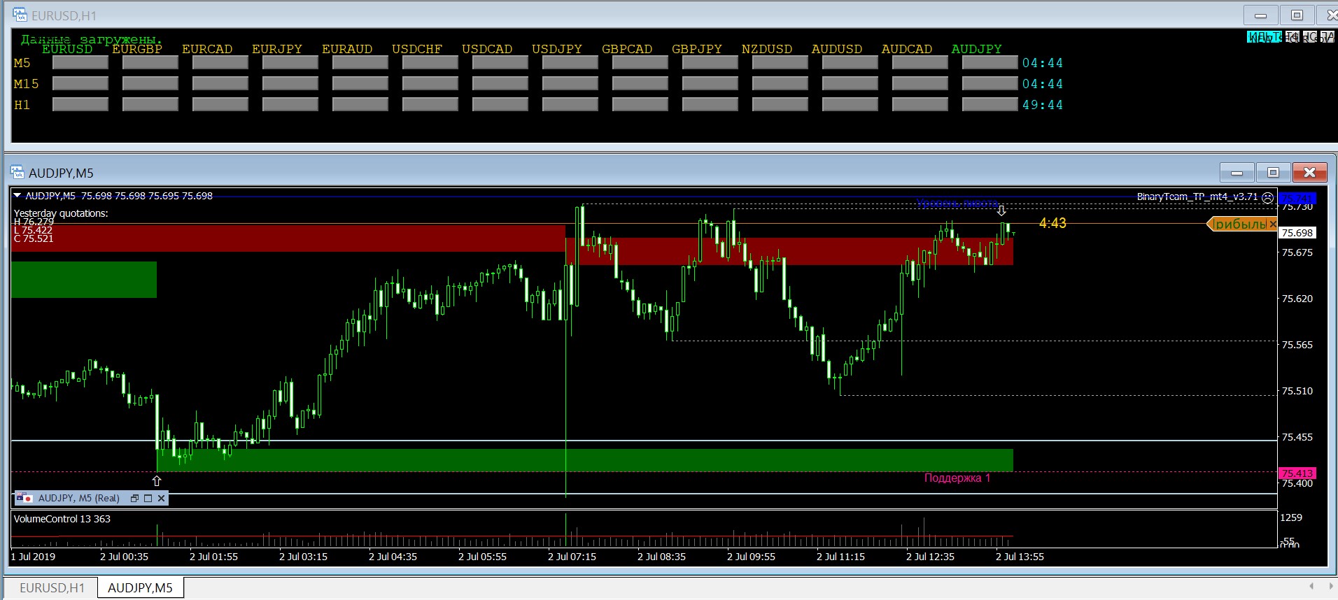Restore the AUDJPY, M5 (Real) mini chart
This screenshot has width=1338, height=600.
click(x=134, y=499)
